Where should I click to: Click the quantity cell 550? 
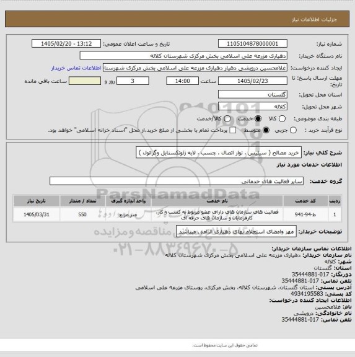click(x=82, y=214)
